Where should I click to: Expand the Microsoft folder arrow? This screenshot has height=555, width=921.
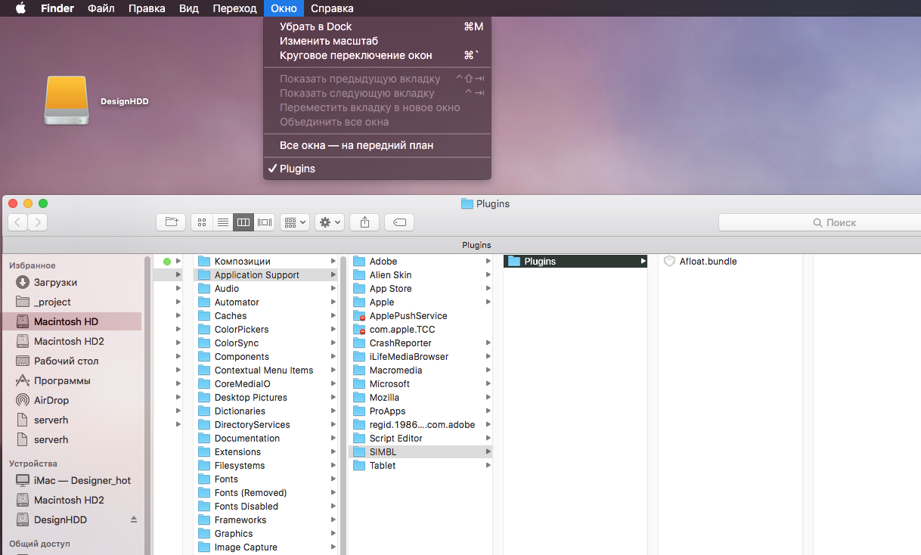pyautogui.click(x=488, y=383)
